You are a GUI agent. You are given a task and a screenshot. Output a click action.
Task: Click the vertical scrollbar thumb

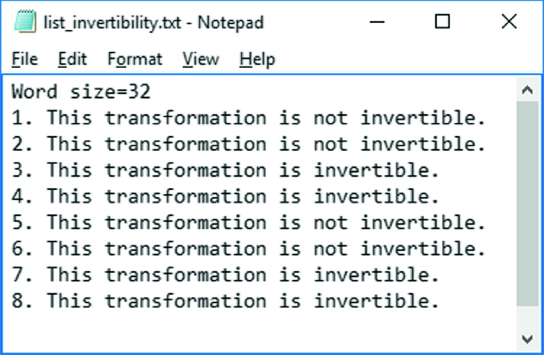527,204
